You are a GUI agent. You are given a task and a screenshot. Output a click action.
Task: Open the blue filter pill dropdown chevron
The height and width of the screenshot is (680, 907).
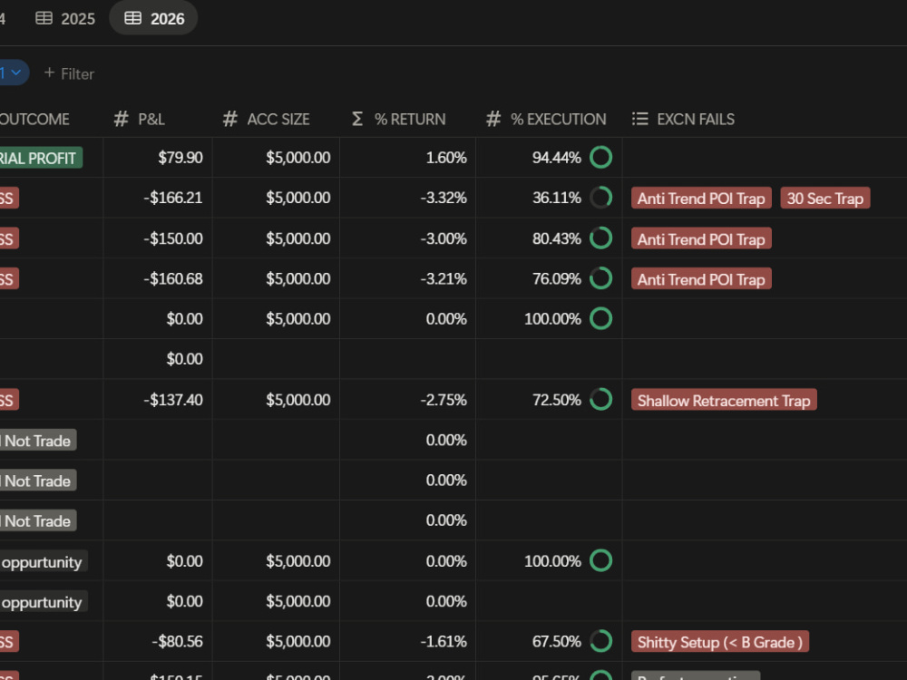(16, 73)
